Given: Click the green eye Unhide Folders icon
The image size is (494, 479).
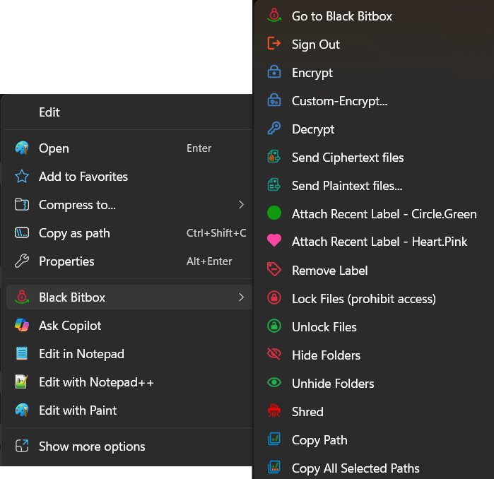Looking at the screenshot, I should (x=274, y=382).
